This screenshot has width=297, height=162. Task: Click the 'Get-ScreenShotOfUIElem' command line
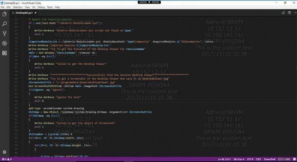(x=75, y=86)
